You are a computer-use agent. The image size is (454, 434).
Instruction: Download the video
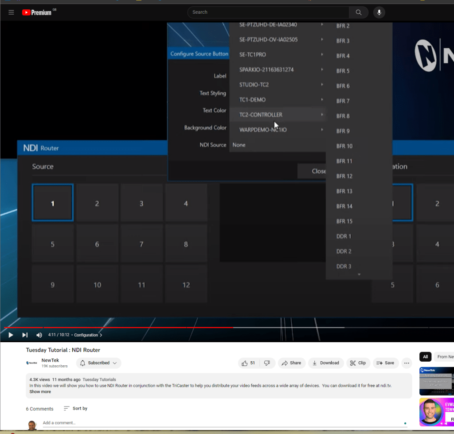coord(326,363)
